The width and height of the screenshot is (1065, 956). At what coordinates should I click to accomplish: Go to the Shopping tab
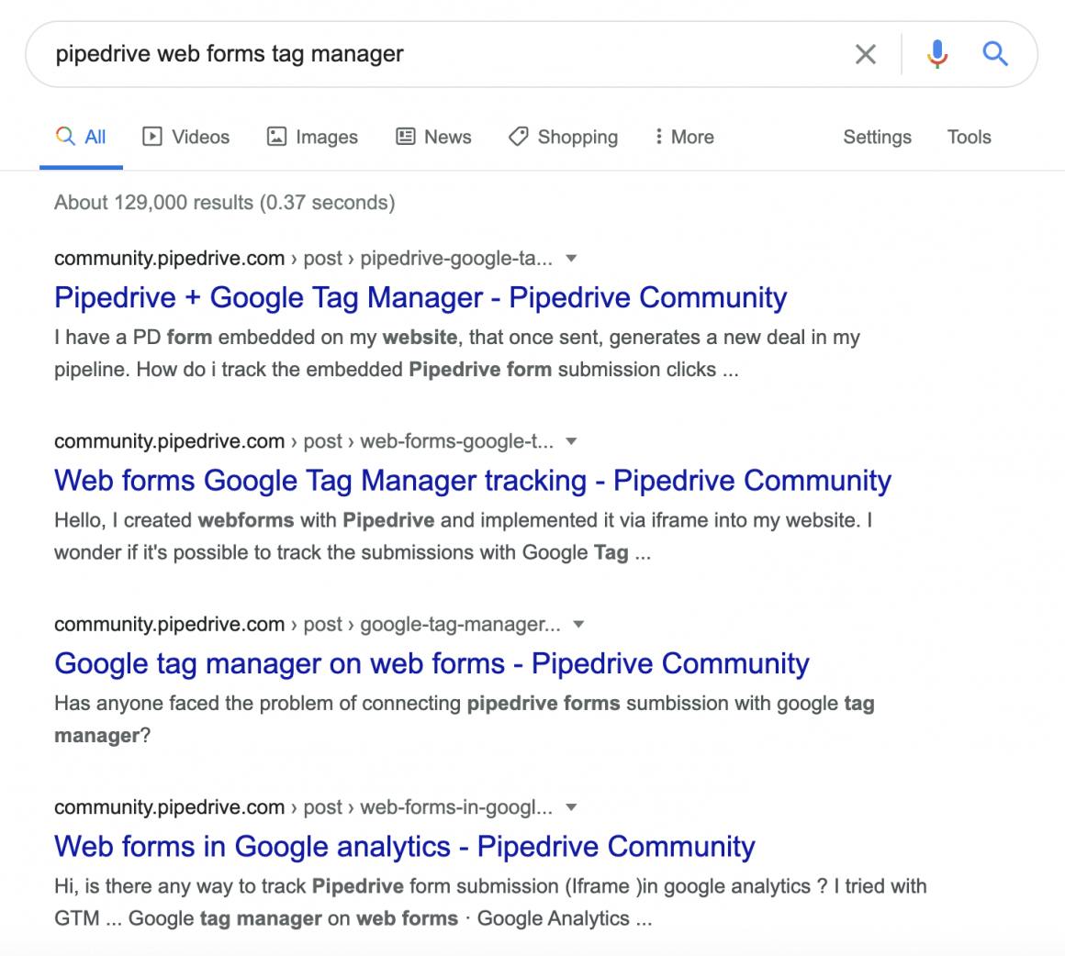tap(563, 137)
